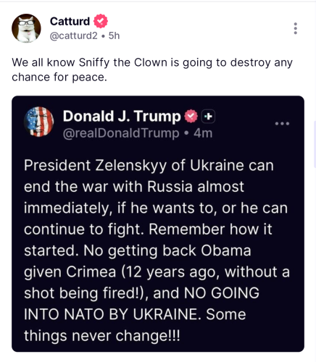The height and width of the screenshot is (362, 316).
Task: Open the vertical three-dot post options menu
Action: click(295, 28)
